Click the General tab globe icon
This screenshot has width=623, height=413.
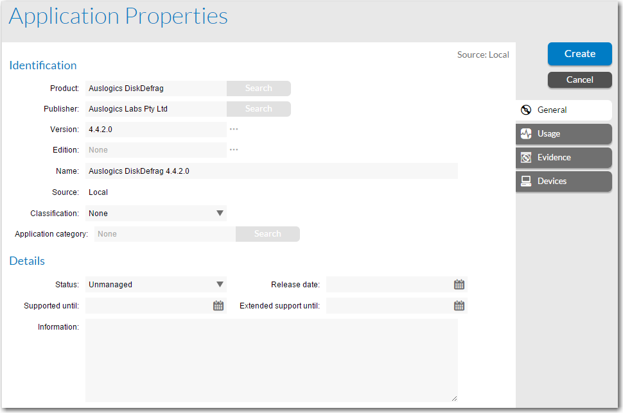pos(526,110)
